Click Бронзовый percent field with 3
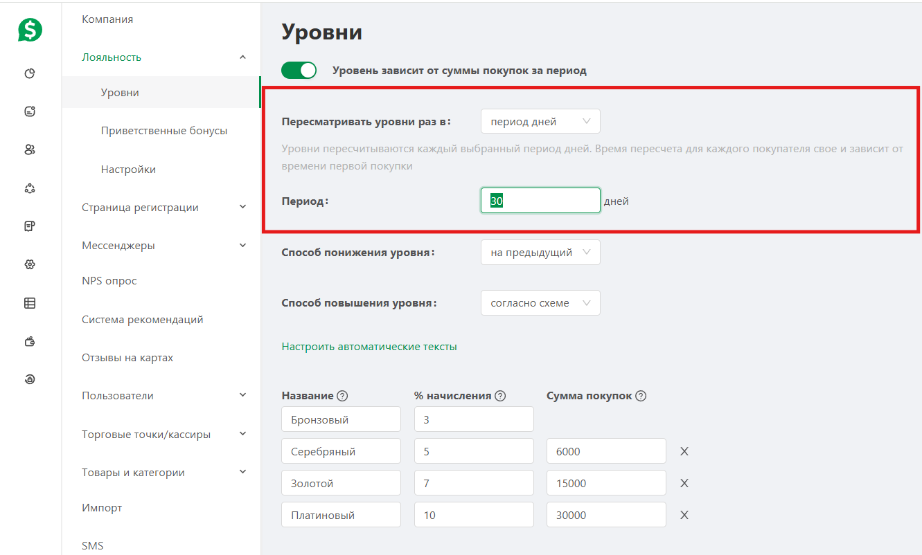This screenshot has height=555, width=922. pos(474,419)
